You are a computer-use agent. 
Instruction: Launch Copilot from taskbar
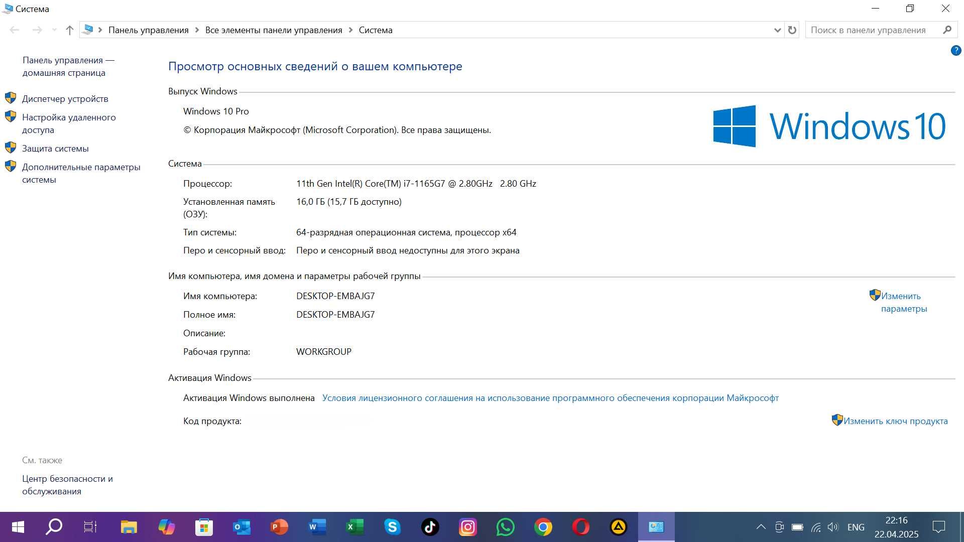pyautogui.click(x=166, y=527)
